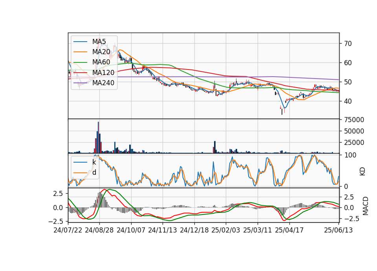Click the MA240 legend label
The width and height of the screenshot is (377, 271).
click(x=103, y=83)
